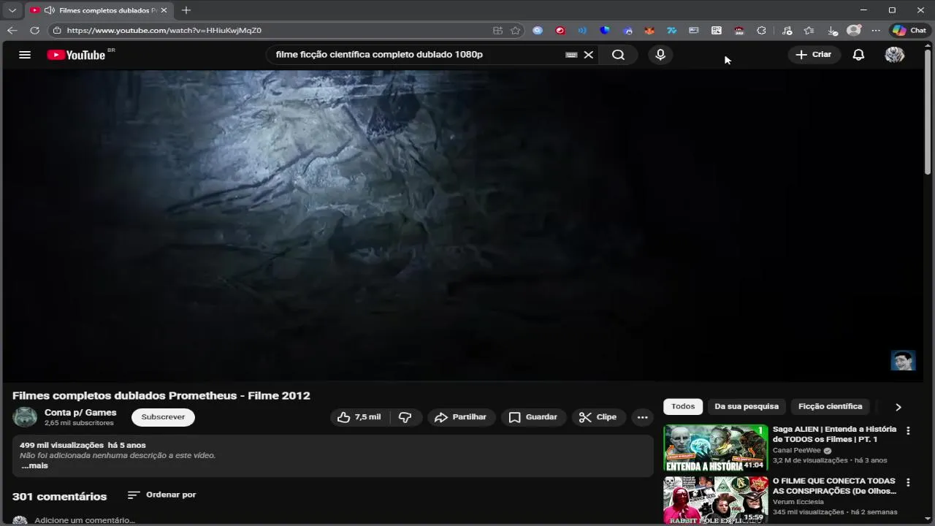Viewport: 935px width, 526px height.
Task: Open the Ordenar por comments sort menu
Action: (162, 495)
